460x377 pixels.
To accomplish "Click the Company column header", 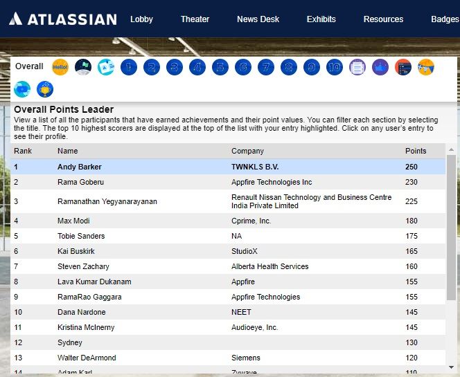I will (247, 151).
